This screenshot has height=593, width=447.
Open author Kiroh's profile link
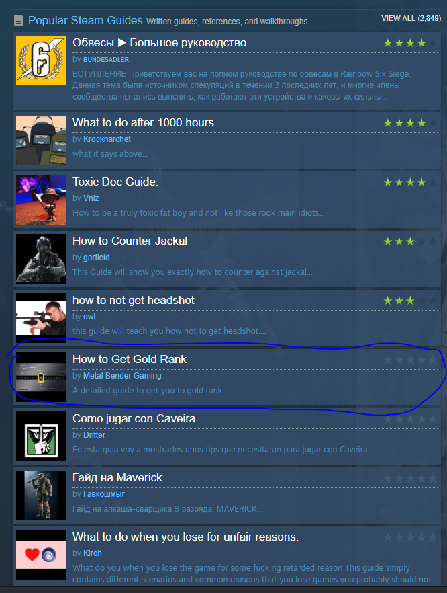[x=93, y=553]
